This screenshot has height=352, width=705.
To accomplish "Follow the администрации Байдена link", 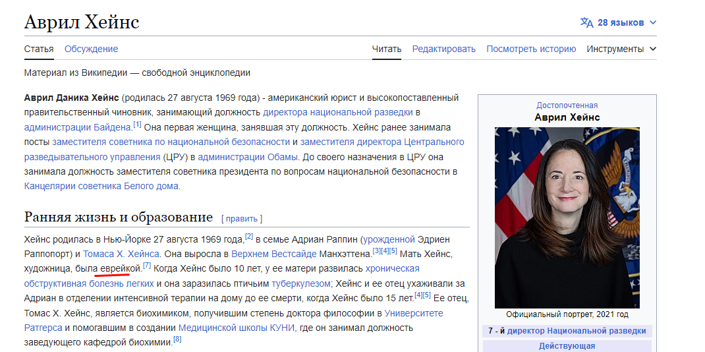I will [x=78, y=127].
